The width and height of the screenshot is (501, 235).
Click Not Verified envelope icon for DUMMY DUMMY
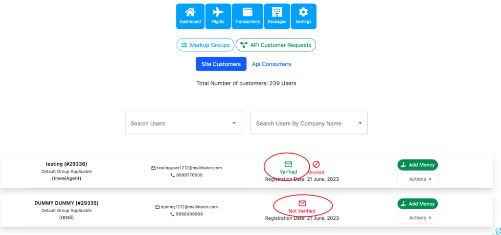point(302,203)
